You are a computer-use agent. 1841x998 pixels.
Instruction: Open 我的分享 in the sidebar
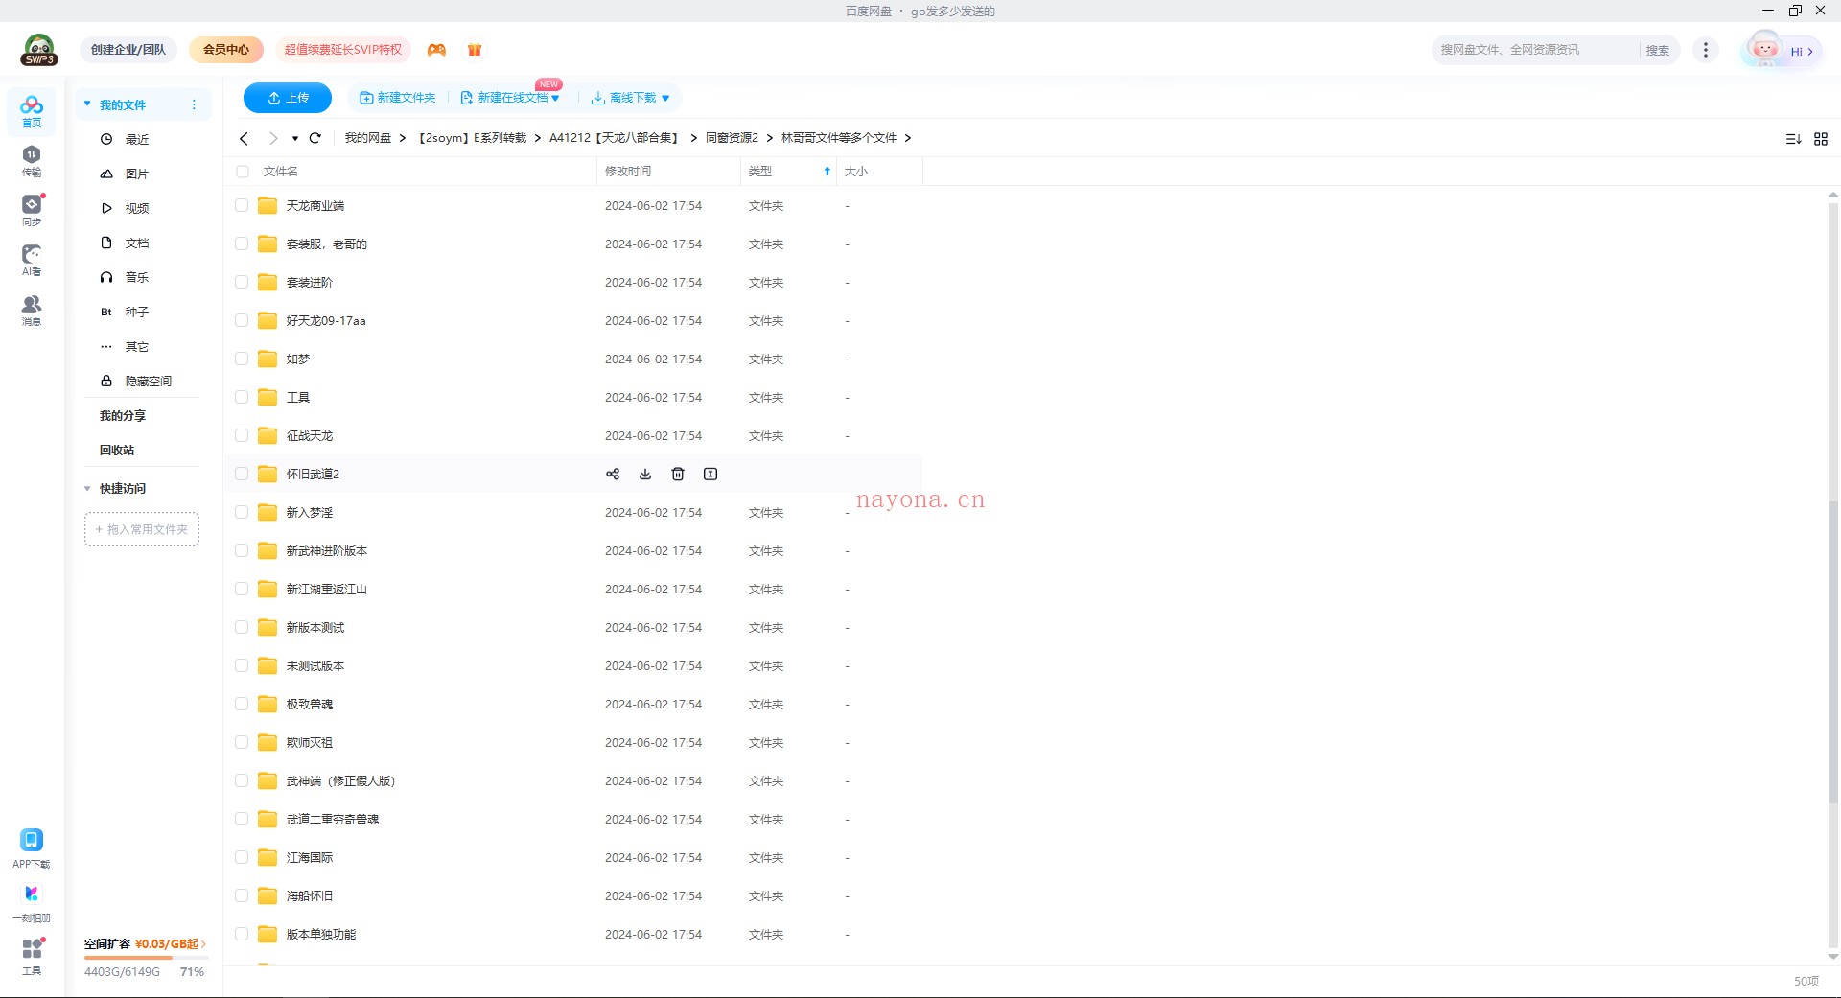[123, 416]
